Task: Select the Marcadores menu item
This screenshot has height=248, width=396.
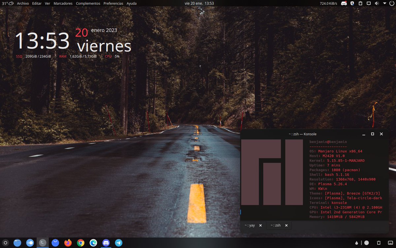Action: coord(63,3)
